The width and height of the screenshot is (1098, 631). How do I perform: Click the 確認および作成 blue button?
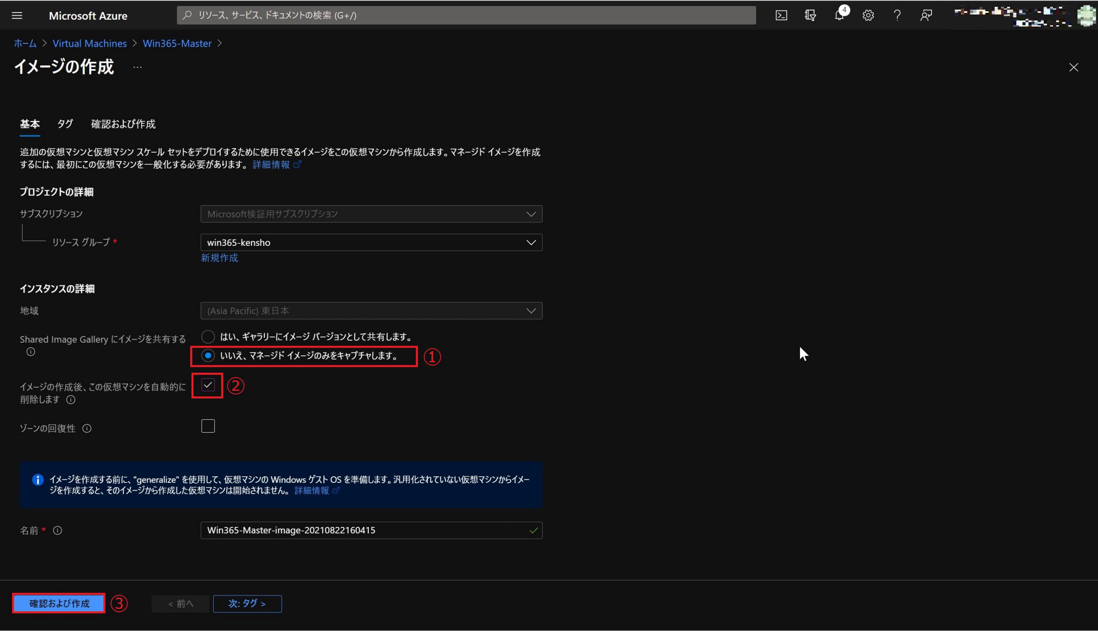click(x=59, y=603)
